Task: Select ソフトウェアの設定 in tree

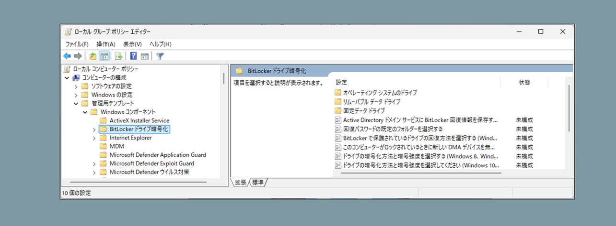Action: 111,86
